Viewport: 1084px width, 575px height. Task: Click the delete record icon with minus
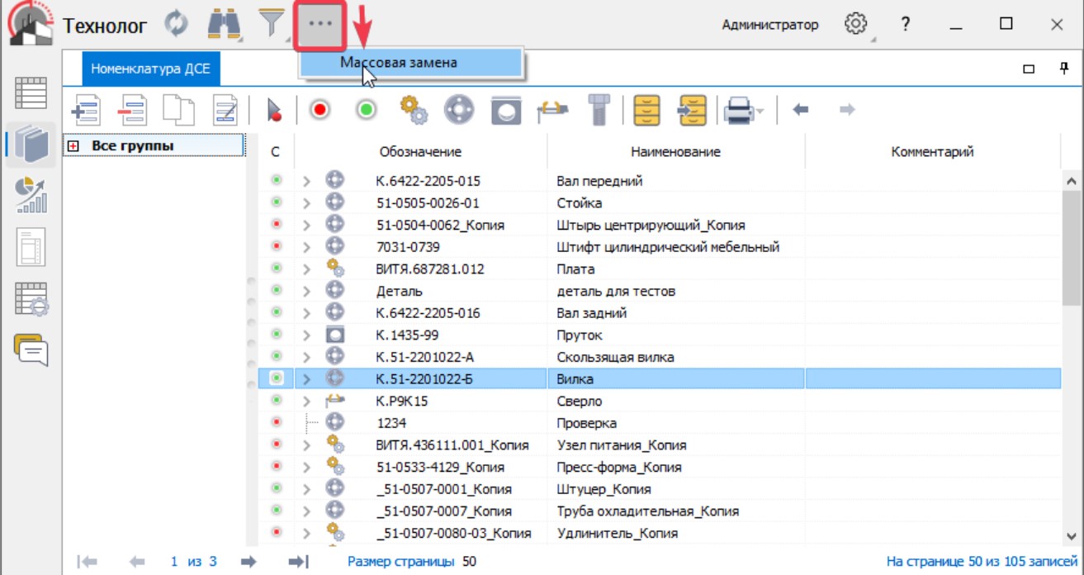pyautogui.click(x=130, y=110)
